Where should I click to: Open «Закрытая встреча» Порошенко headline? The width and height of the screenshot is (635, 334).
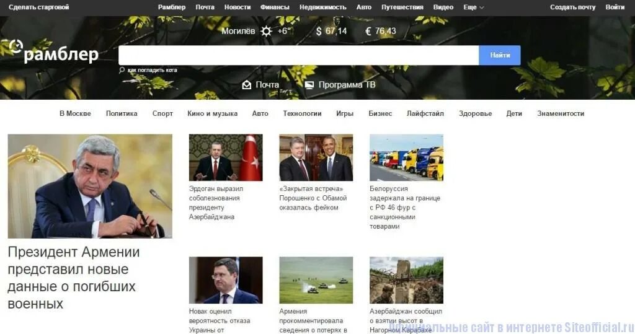(x=313, y=198)
